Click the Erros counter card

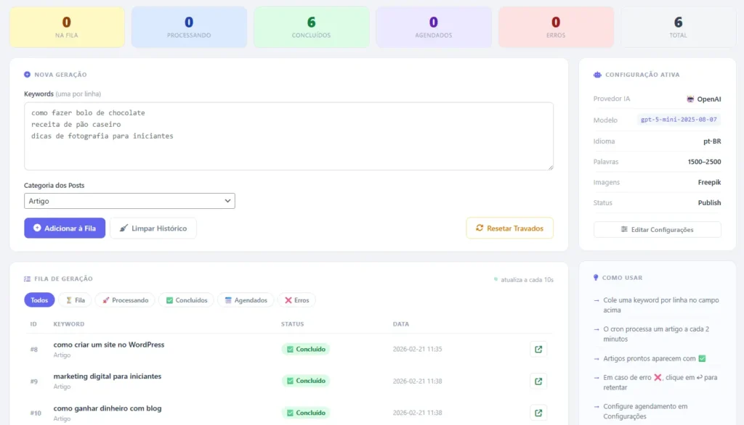pyautogui.click(x=556, y=27)
